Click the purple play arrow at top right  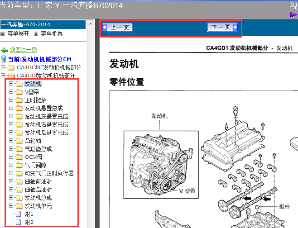click(293, 14)
